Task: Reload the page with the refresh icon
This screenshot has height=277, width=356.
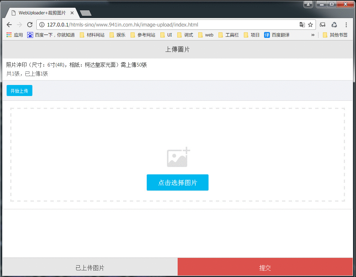Action: pos(30,25)
